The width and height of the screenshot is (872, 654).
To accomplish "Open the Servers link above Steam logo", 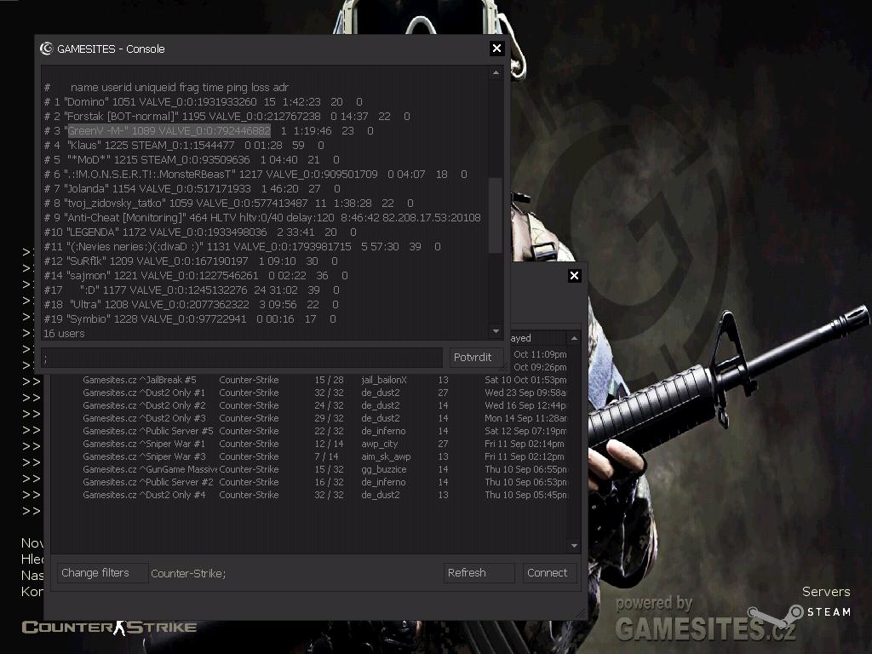I will [826, 592].
